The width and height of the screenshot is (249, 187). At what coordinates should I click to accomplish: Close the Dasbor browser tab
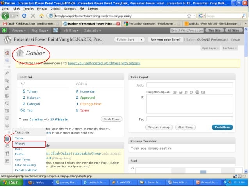tap(118, 24)
